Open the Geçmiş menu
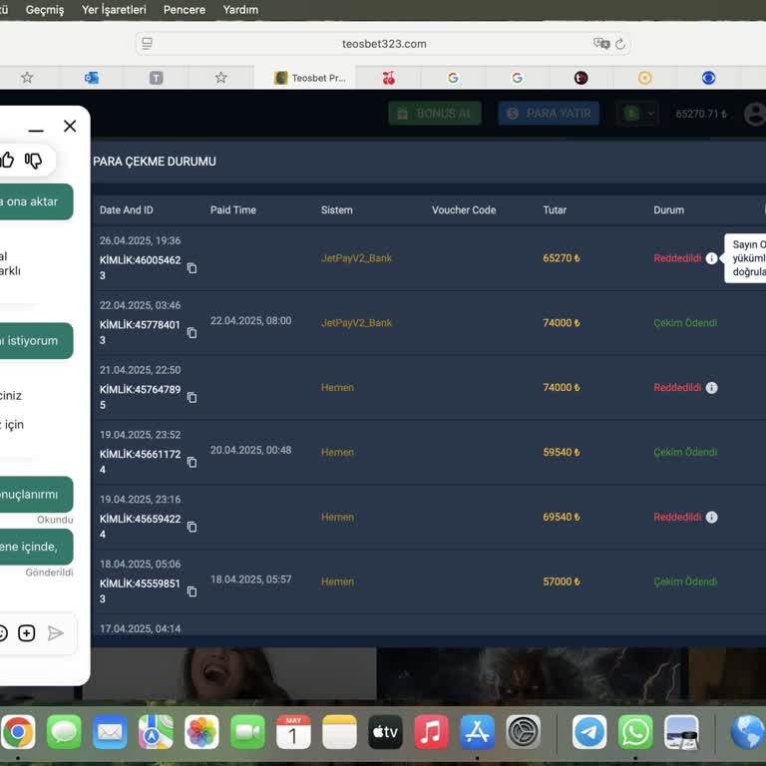This screenshot has height=766, width=766. coord(45,10)
